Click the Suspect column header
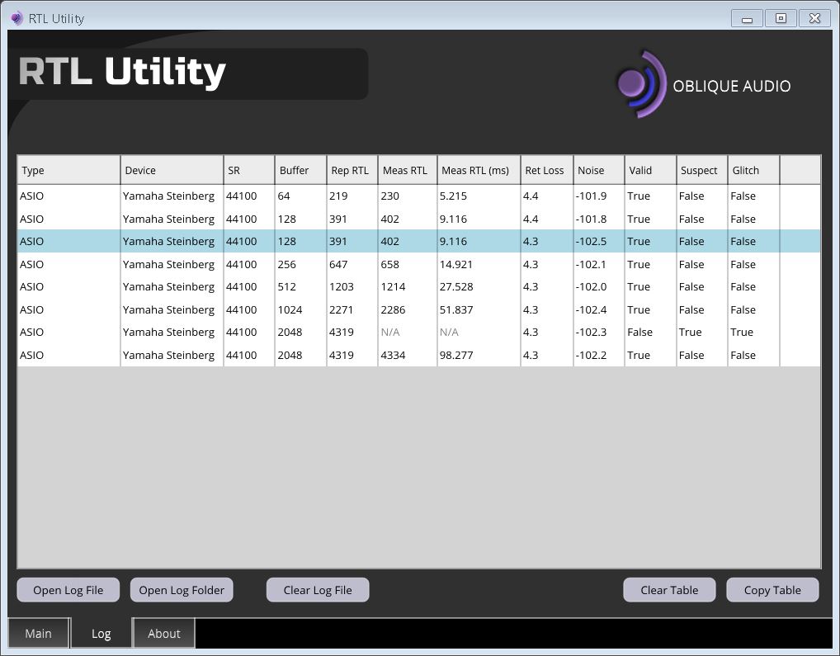 point(701,170)
